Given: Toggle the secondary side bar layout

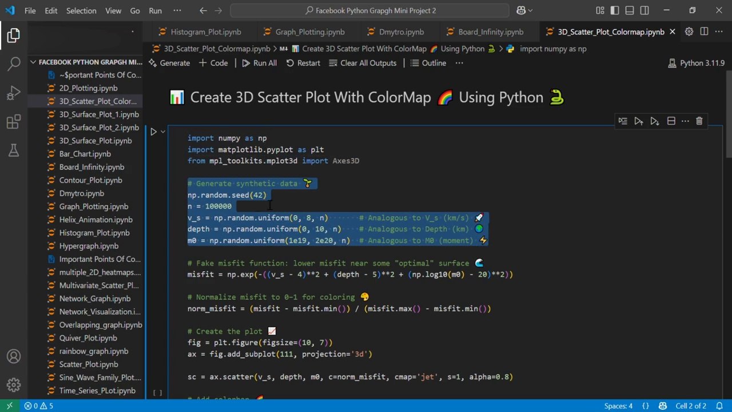Looking at the screenshot, I should coord(645,10).
